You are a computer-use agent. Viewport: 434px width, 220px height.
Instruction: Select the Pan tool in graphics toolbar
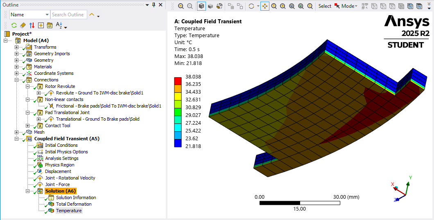click(265, 6)
